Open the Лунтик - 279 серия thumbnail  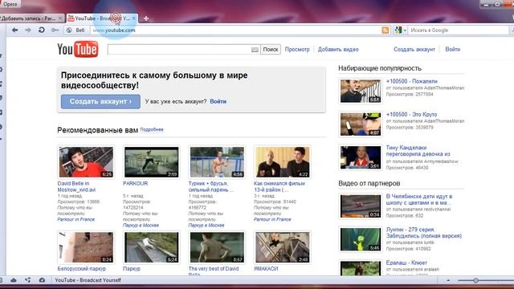(361, 239)
